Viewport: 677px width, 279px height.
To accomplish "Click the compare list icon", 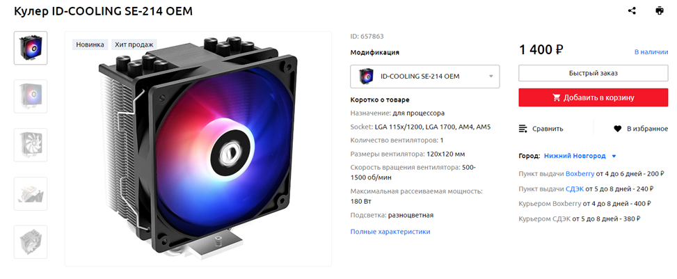I will click(523, 129).
